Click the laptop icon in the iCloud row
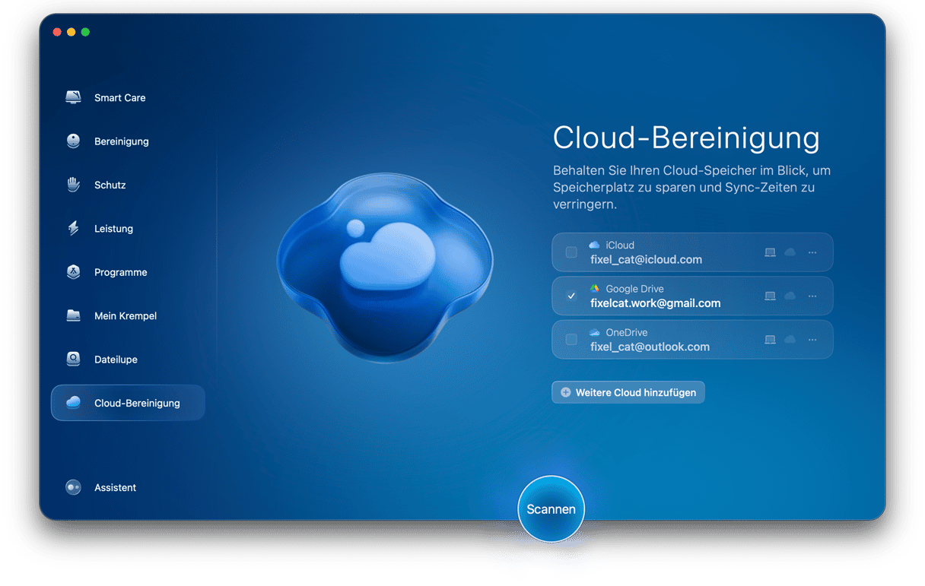925x586 pixels. (x=770, y=252)
